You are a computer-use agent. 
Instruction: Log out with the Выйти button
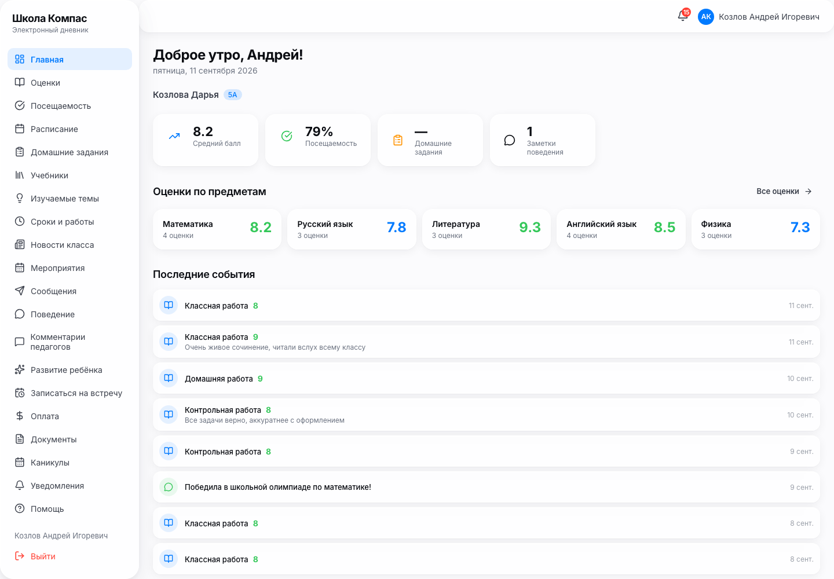pos(35,556)
